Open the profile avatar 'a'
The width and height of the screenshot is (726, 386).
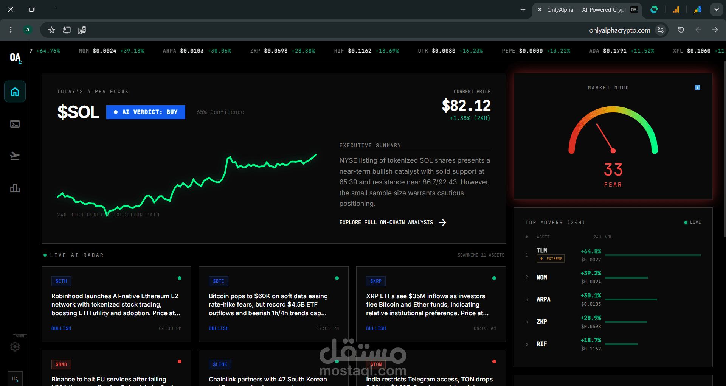pyautogui.click(x=28, y=30)
